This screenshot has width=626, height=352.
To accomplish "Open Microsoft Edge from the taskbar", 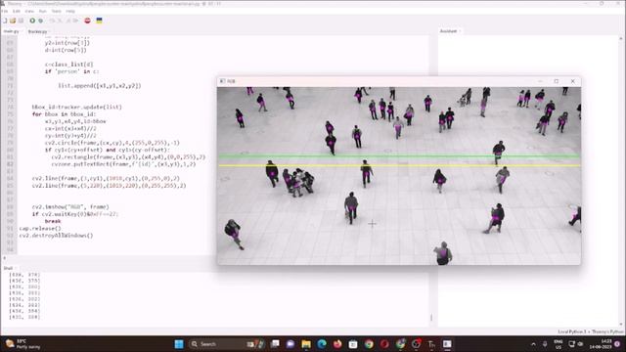I will point(322,344).
